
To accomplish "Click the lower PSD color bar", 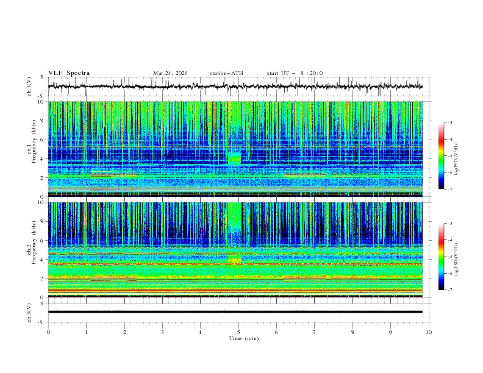I will (441, 257).
